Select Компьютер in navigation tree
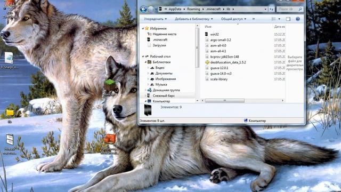Screen dimensions: 341x192 (x=161, y=101)
